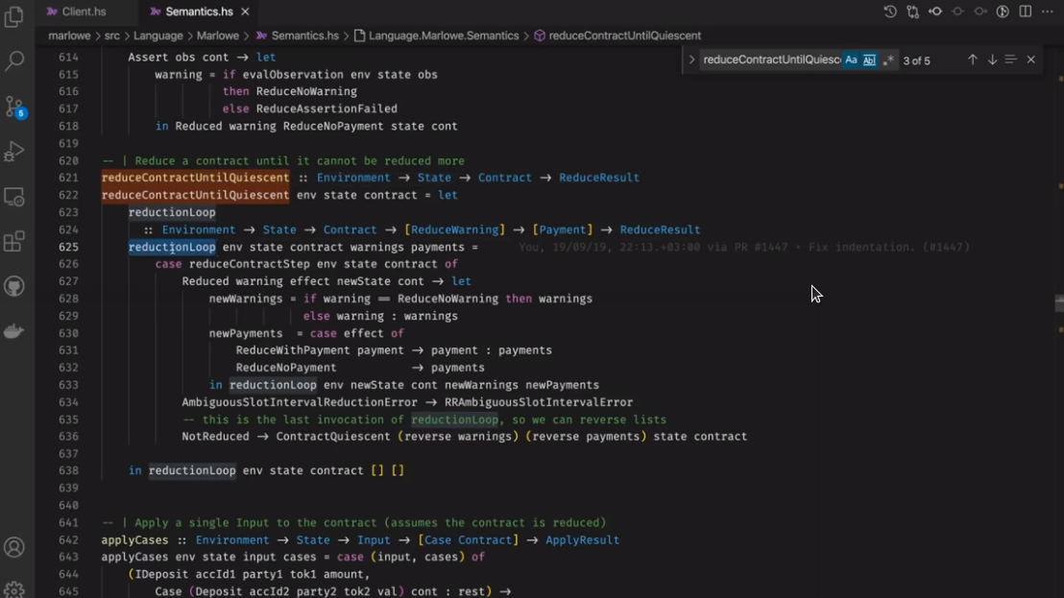Go to the previous find match
The height and width of the screenshot is (598, 1064).
(972, 60)
